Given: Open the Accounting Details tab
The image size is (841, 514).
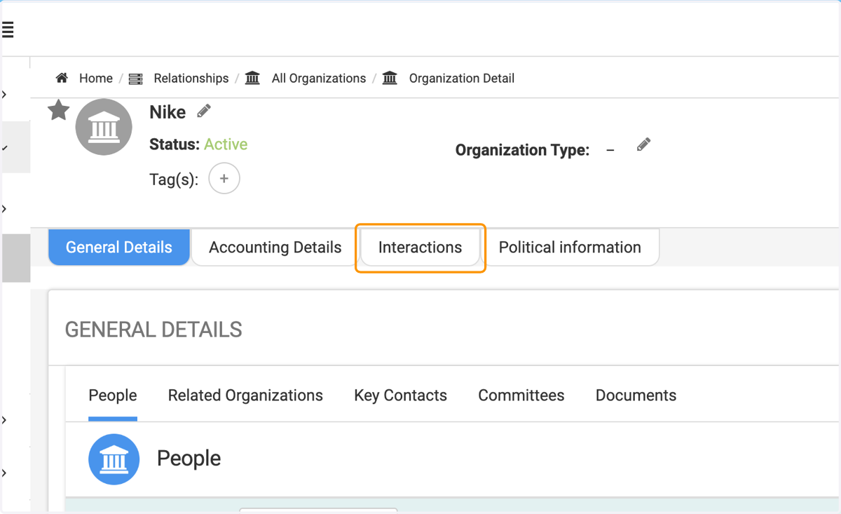Looking at the screenshot, I should [x=275, y=248].
